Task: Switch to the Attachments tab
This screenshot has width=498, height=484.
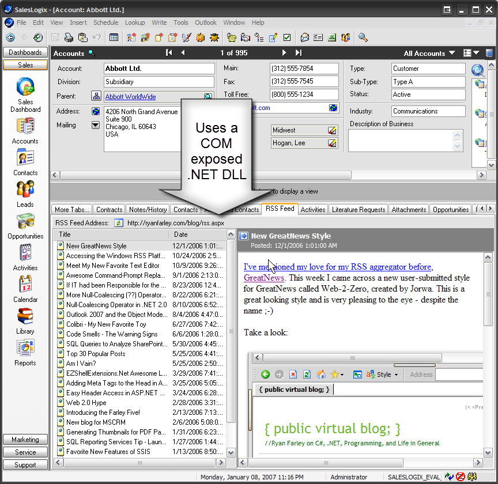Action: 409,210
